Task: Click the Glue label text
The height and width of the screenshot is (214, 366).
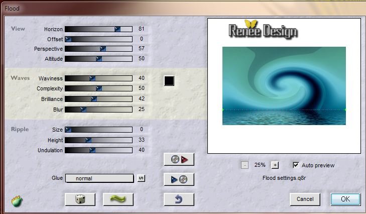Action: (57, 178)
